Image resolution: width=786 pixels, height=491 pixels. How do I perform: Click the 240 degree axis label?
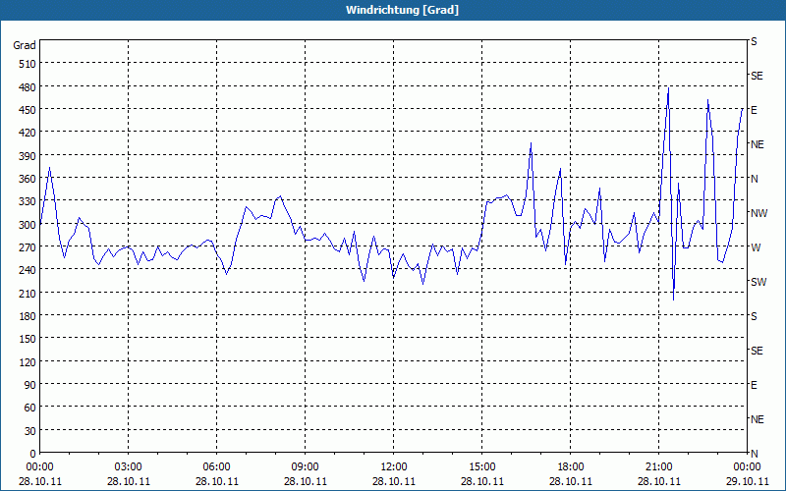(28, 270)
